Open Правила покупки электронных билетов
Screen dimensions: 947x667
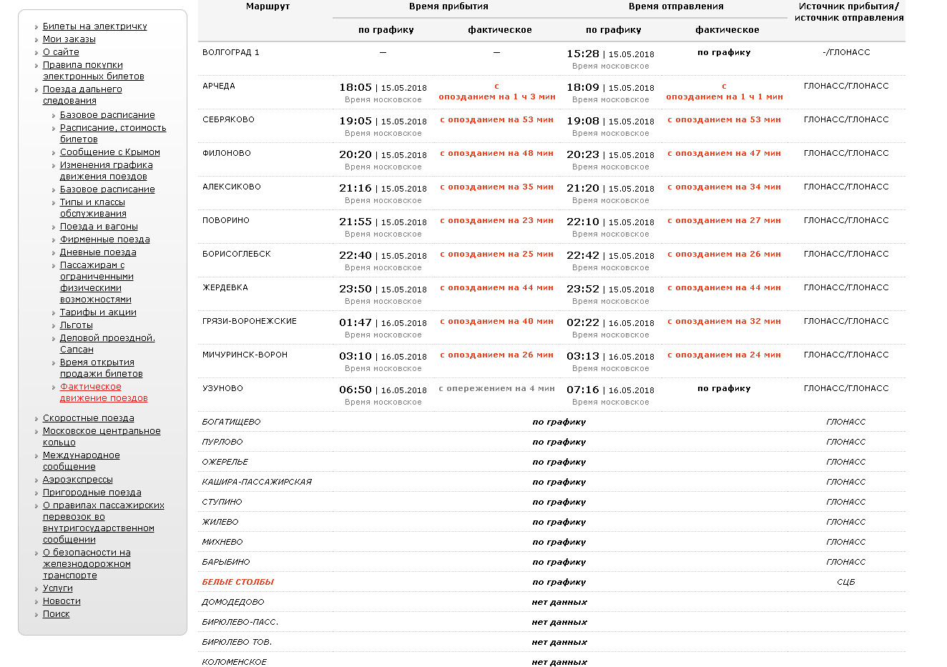coord(93,71)
